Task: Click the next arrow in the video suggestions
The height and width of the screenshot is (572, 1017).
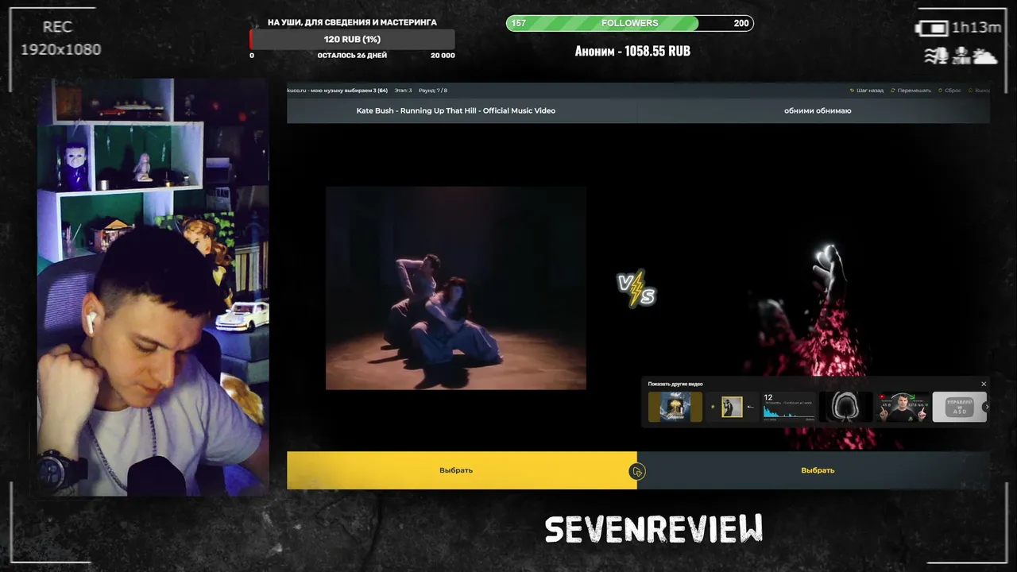Action: click(x=986, y=407)
